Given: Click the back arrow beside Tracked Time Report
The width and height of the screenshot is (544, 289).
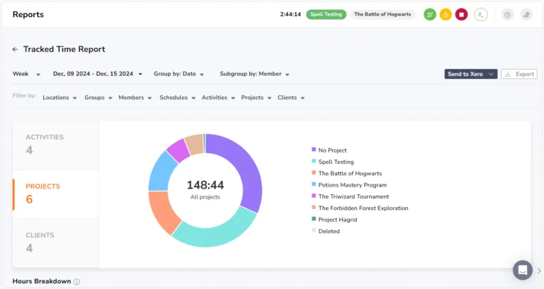Looking at the screenshot, I should tap(15, 49).
